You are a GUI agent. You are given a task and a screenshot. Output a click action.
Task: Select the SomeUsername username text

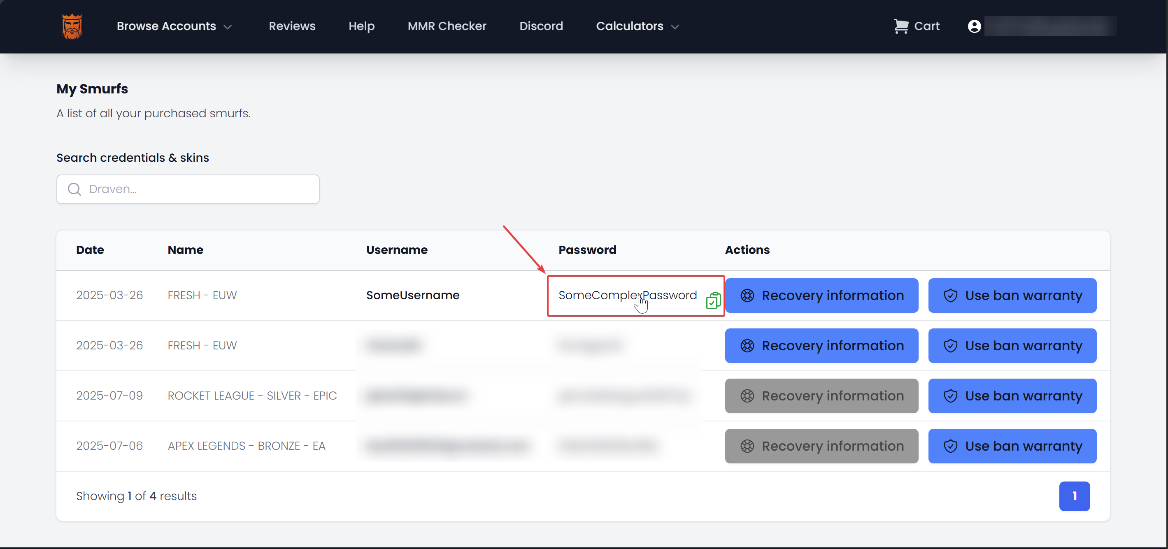pyautogui.click(x=413, y=295)
